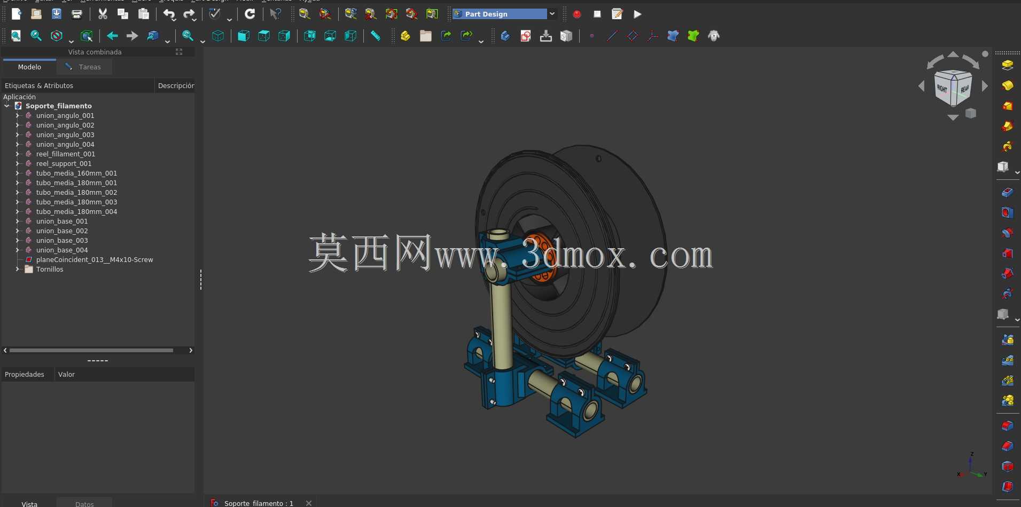Execute the macro with play button
Screen dimensions: 1021x507
[x=637, y=14]
